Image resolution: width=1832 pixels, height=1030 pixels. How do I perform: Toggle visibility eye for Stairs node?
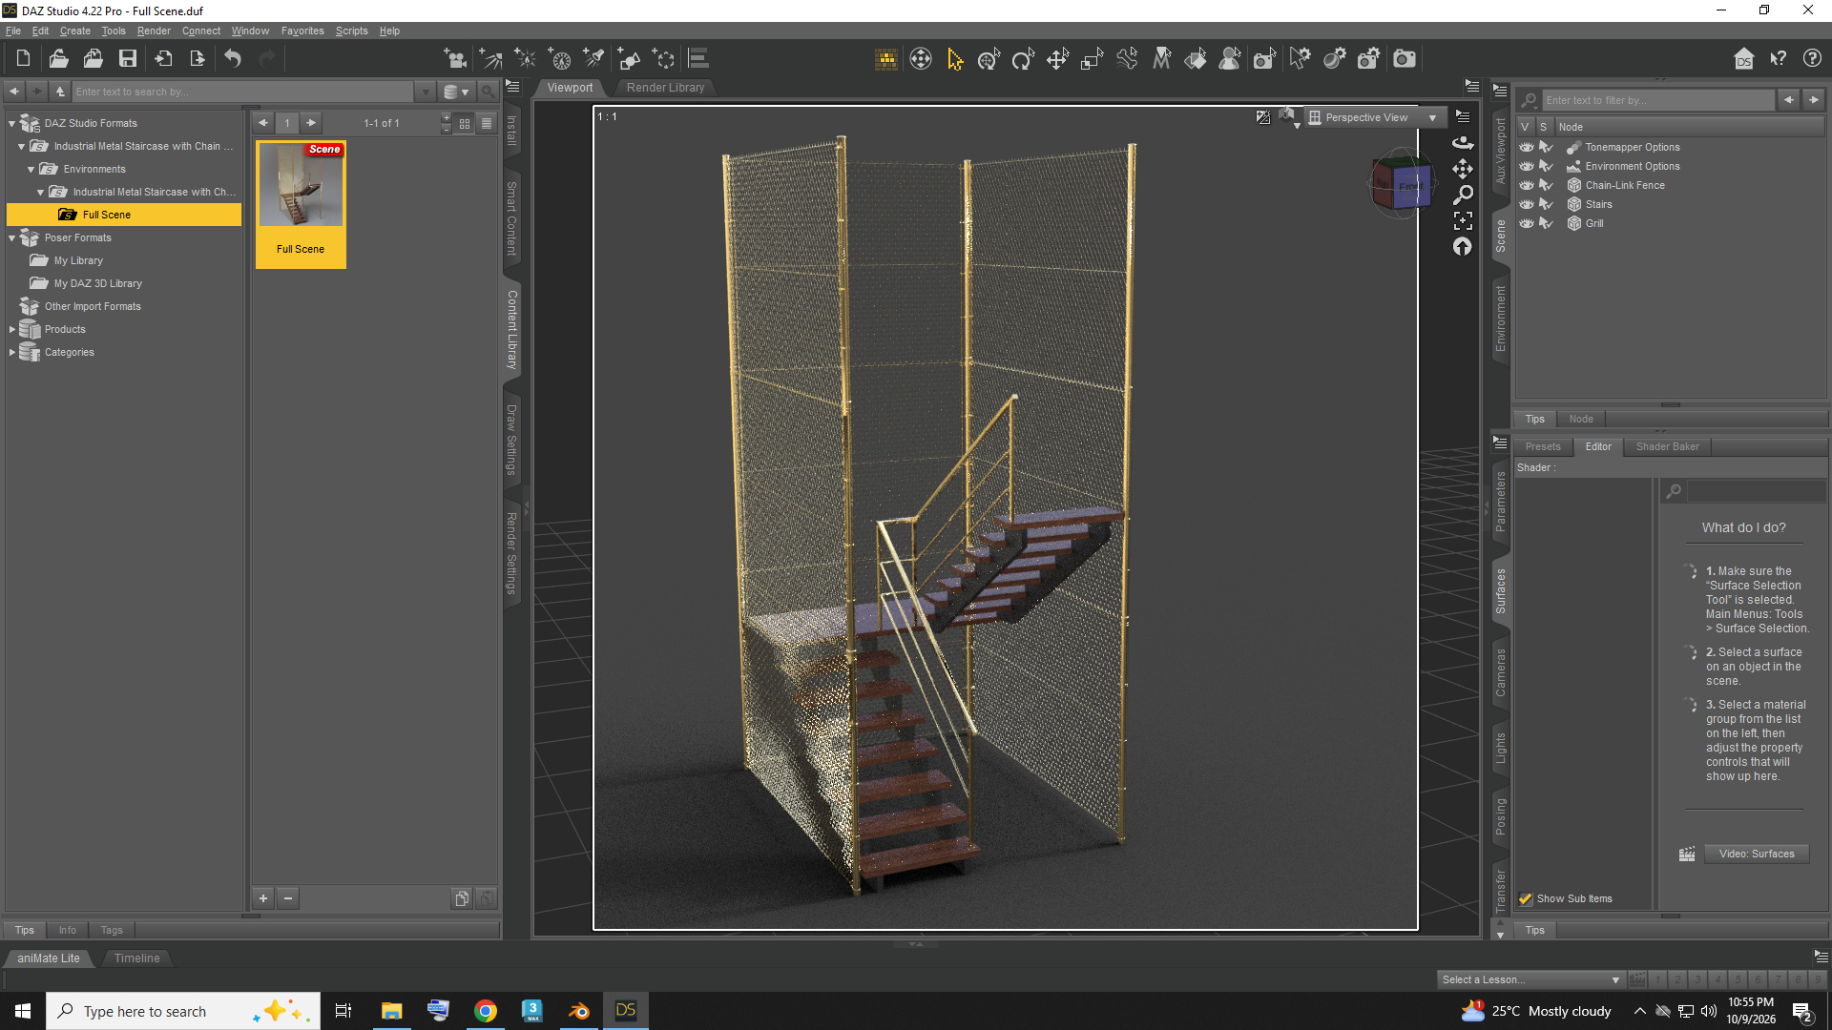pyautogui.click(x=1527, y=204)
